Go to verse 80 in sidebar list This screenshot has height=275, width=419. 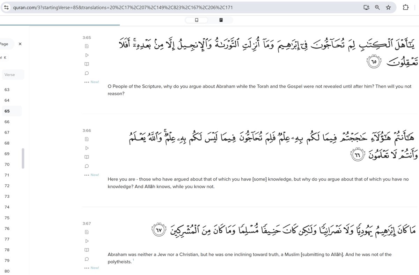tap(7, 272)
